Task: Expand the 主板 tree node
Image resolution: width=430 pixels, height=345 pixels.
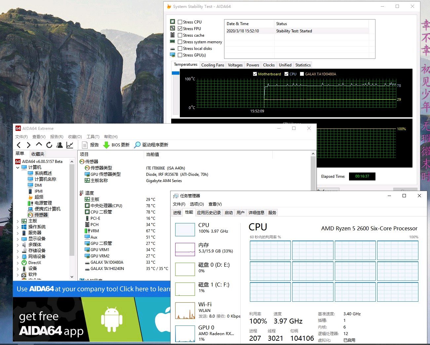Action: [x=18, y=221]
